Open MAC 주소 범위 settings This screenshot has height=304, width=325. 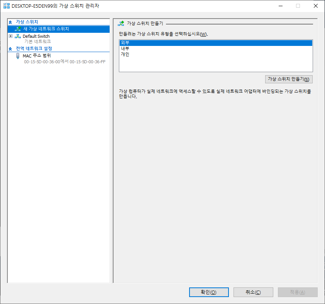37,56
